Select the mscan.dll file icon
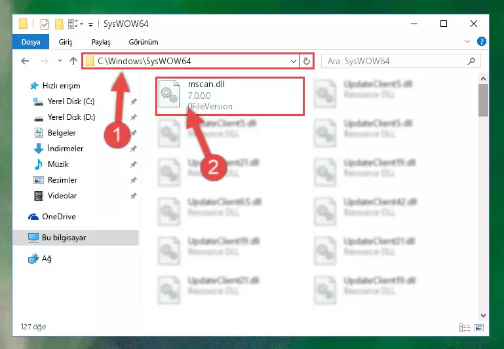 pos(169,94)
